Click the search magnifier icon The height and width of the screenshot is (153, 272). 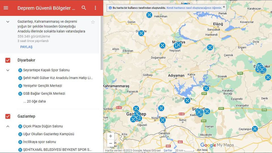tap(84, 8)
